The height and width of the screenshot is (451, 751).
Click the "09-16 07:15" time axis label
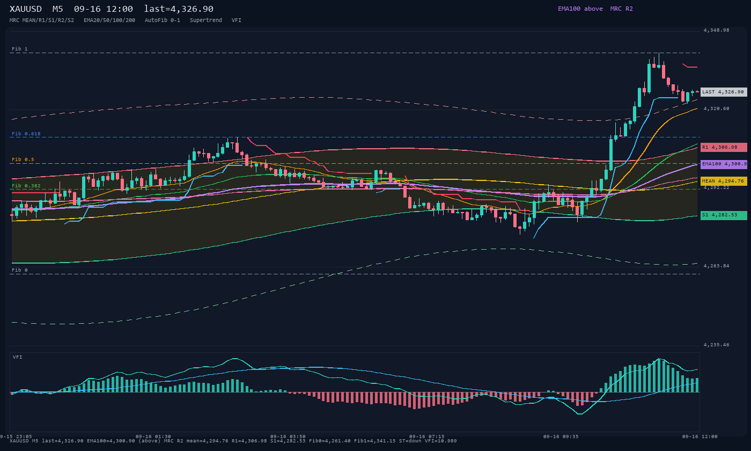click(x=427, y=437)
